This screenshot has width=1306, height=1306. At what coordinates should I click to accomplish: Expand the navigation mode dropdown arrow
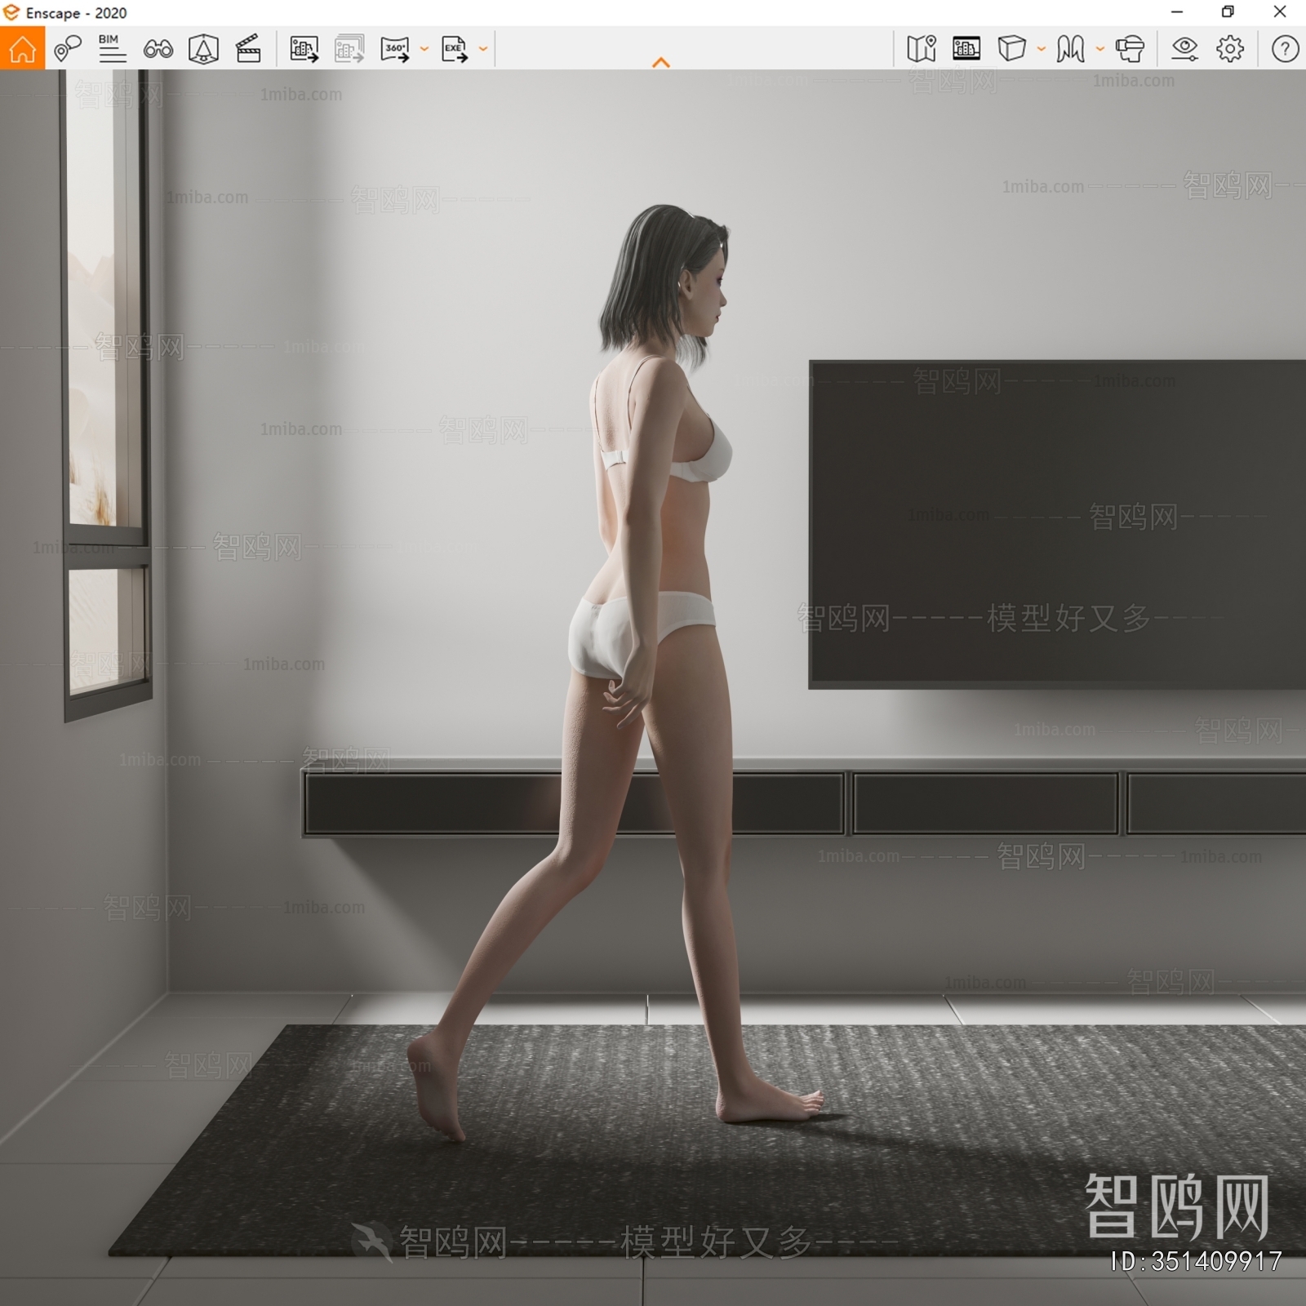pyautogui.click(x=1099, y=49)
